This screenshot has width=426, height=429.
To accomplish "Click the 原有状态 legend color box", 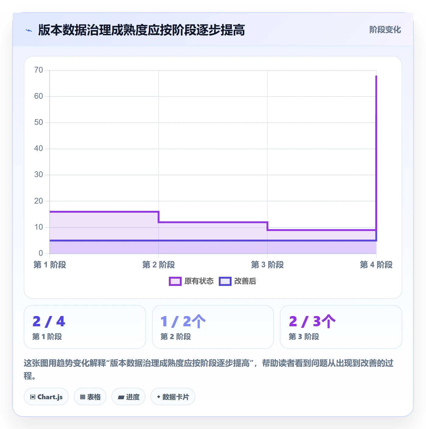I will coord(175,281).
